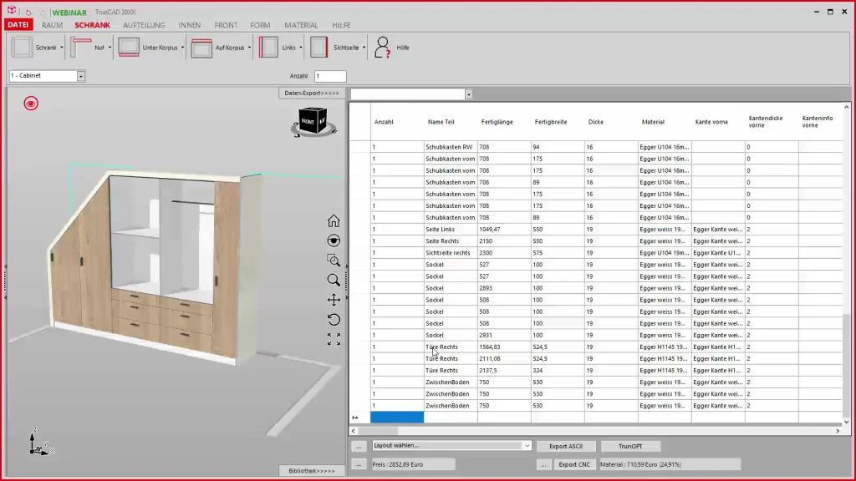The height and width of the screenshot is (481, 856).
Task: Click the Daten-Export button
Action: pyautogui.click(x=312, y=94)
